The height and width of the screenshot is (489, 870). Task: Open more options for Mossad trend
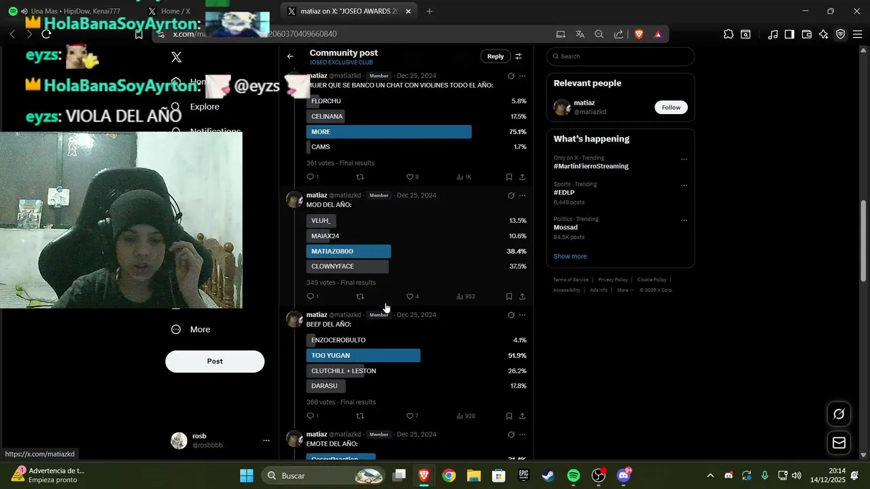click(684, 221)
